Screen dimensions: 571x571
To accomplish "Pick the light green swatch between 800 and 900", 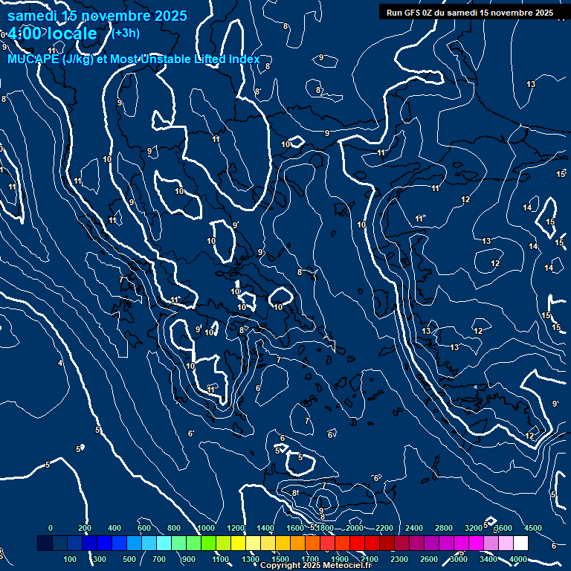I will [178, 543].
